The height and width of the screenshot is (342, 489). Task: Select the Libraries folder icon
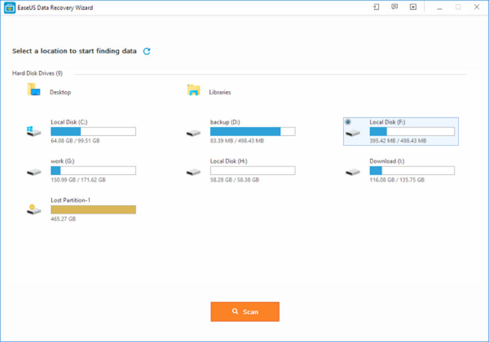tap(194, 91)
